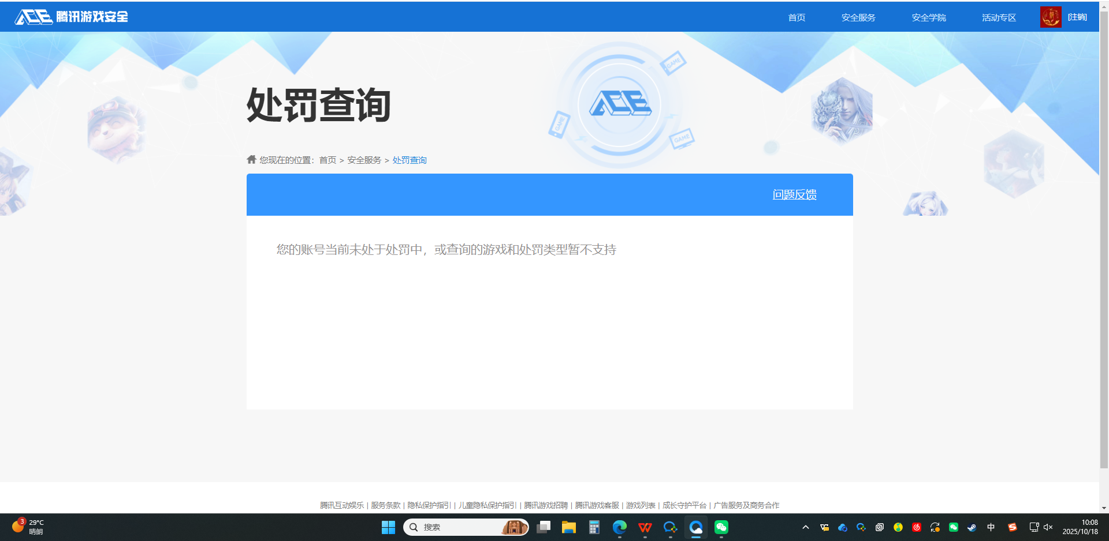Open Steam from the system tray
The image size is (1109, 541).
[x=972, y=527]
